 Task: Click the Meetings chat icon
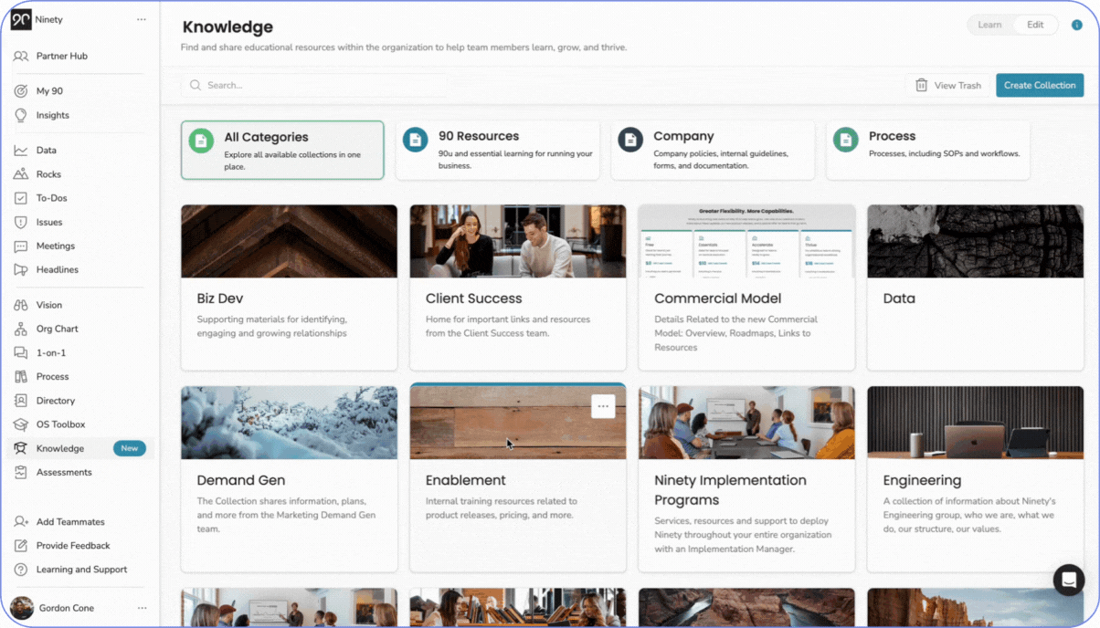[21, 246]
